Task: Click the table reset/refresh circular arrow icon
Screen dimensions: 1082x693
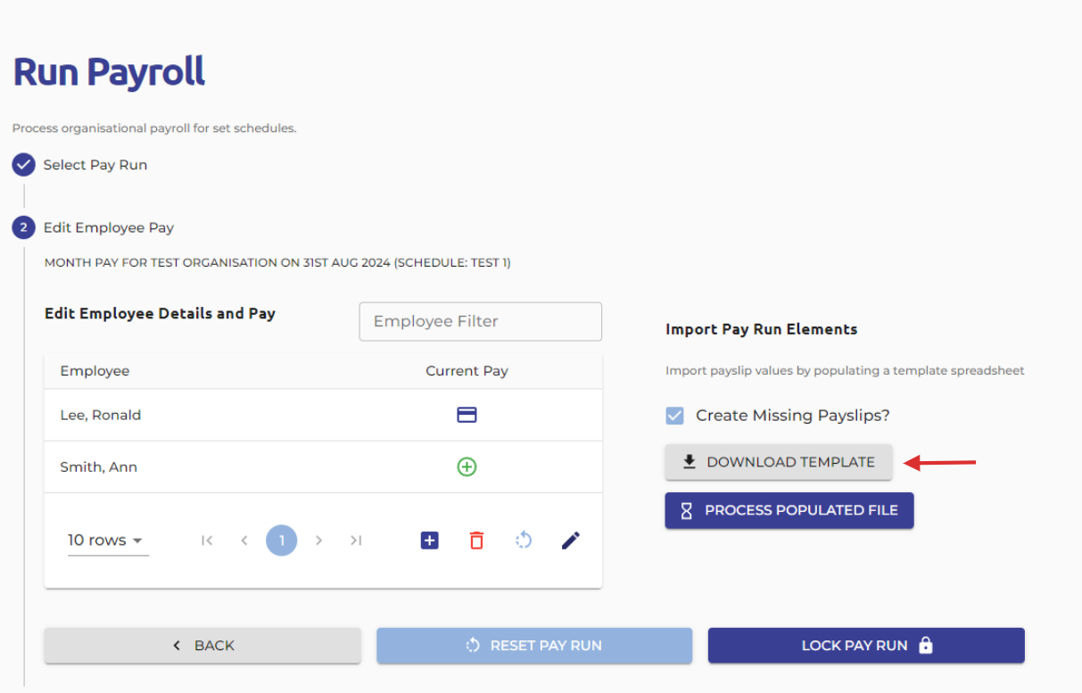Action: tap(524, 540)
